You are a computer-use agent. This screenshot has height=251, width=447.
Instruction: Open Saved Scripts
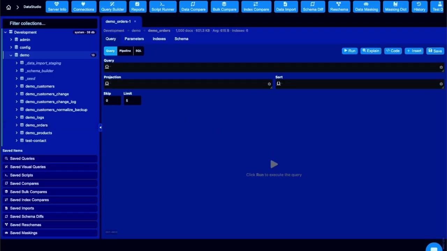pos(50,175)
